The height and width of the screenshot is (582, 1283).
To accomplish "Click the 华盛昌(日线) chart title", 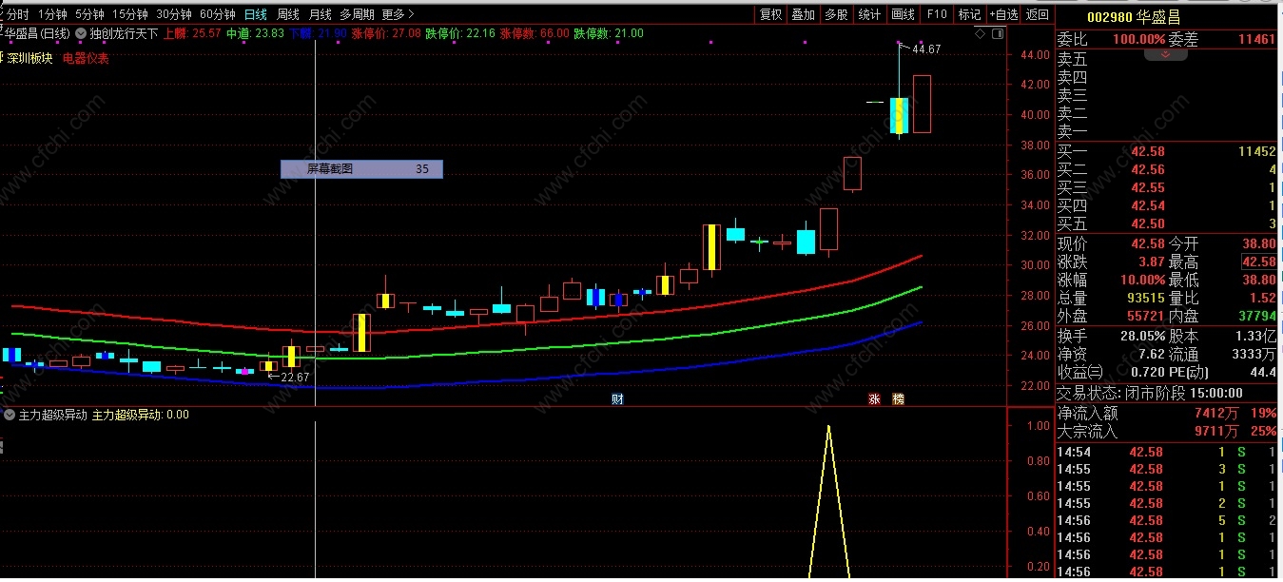I will tap(37, 33).
